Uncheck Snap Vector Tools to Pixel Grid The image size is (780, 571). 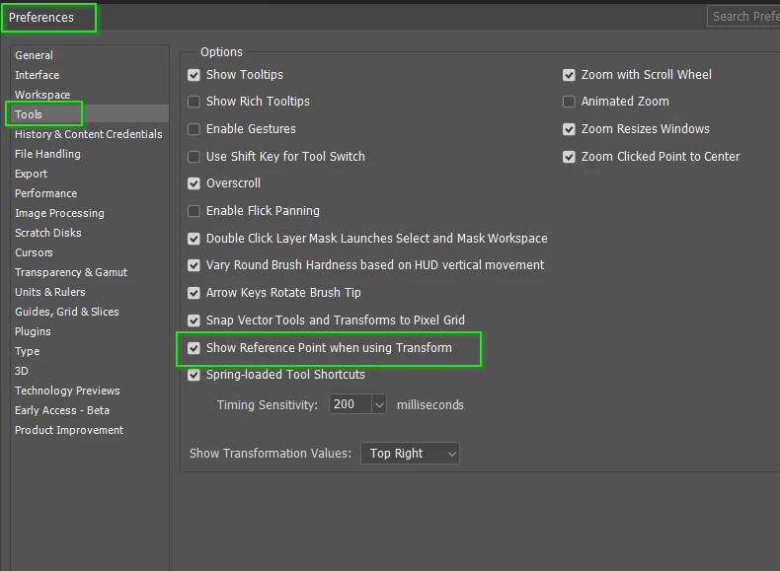(x=194, y=321)
